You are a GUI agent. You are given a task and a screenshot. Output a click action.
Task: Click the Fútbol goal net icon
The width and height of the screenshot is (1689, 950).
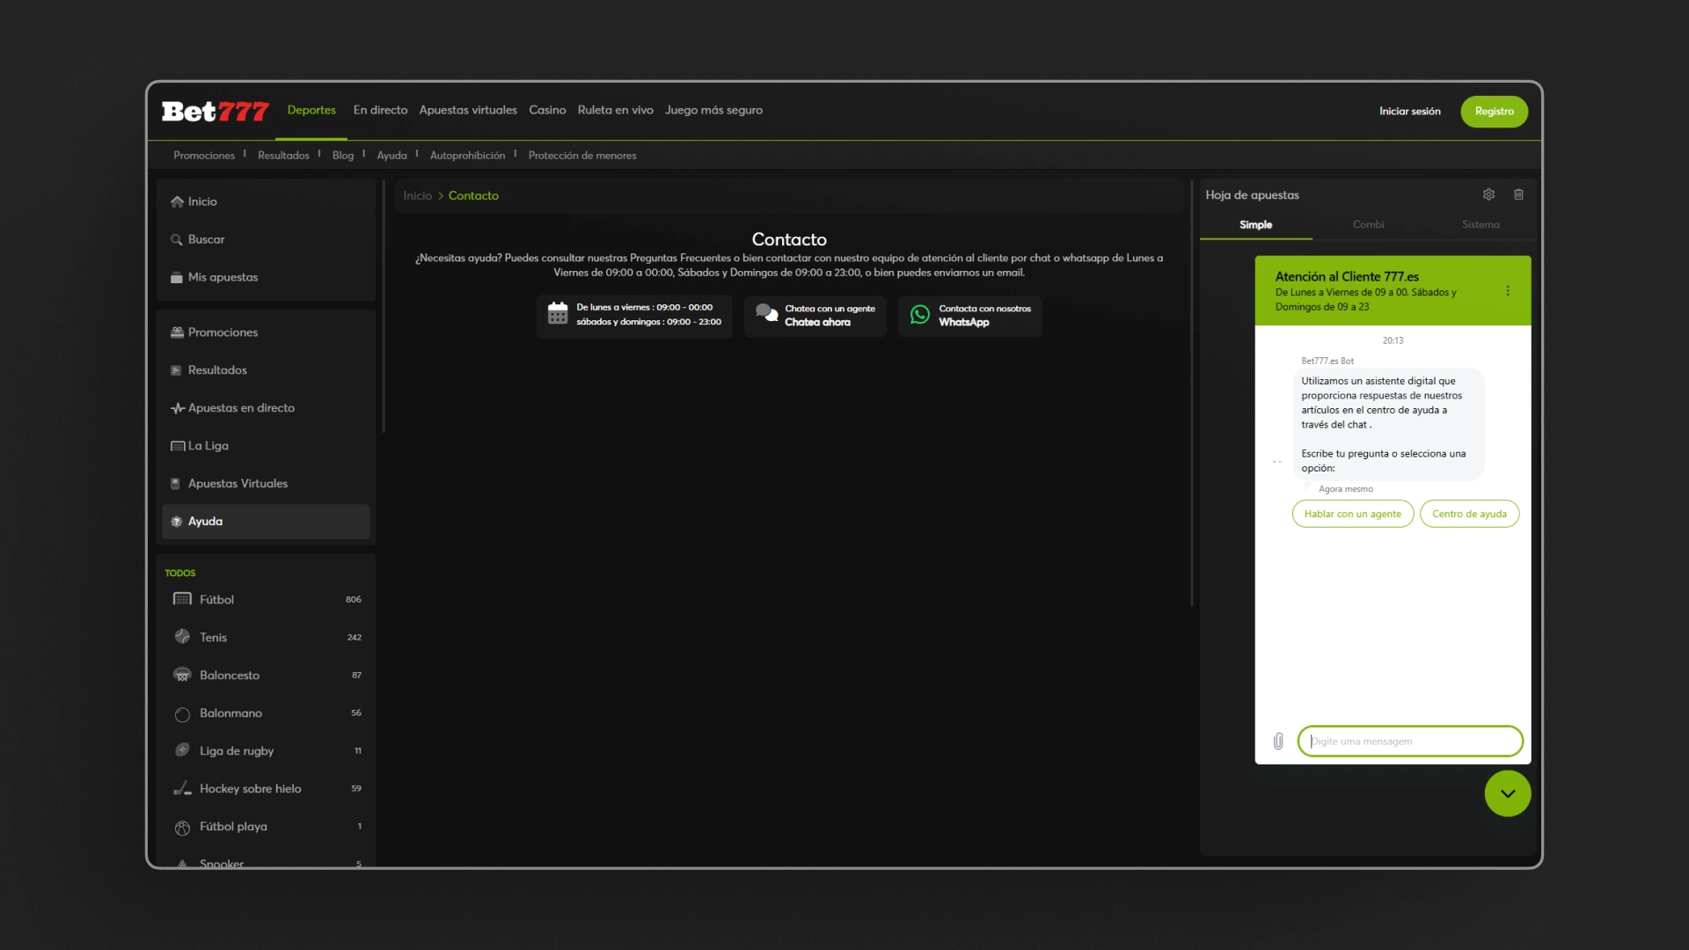click(182, 599)
